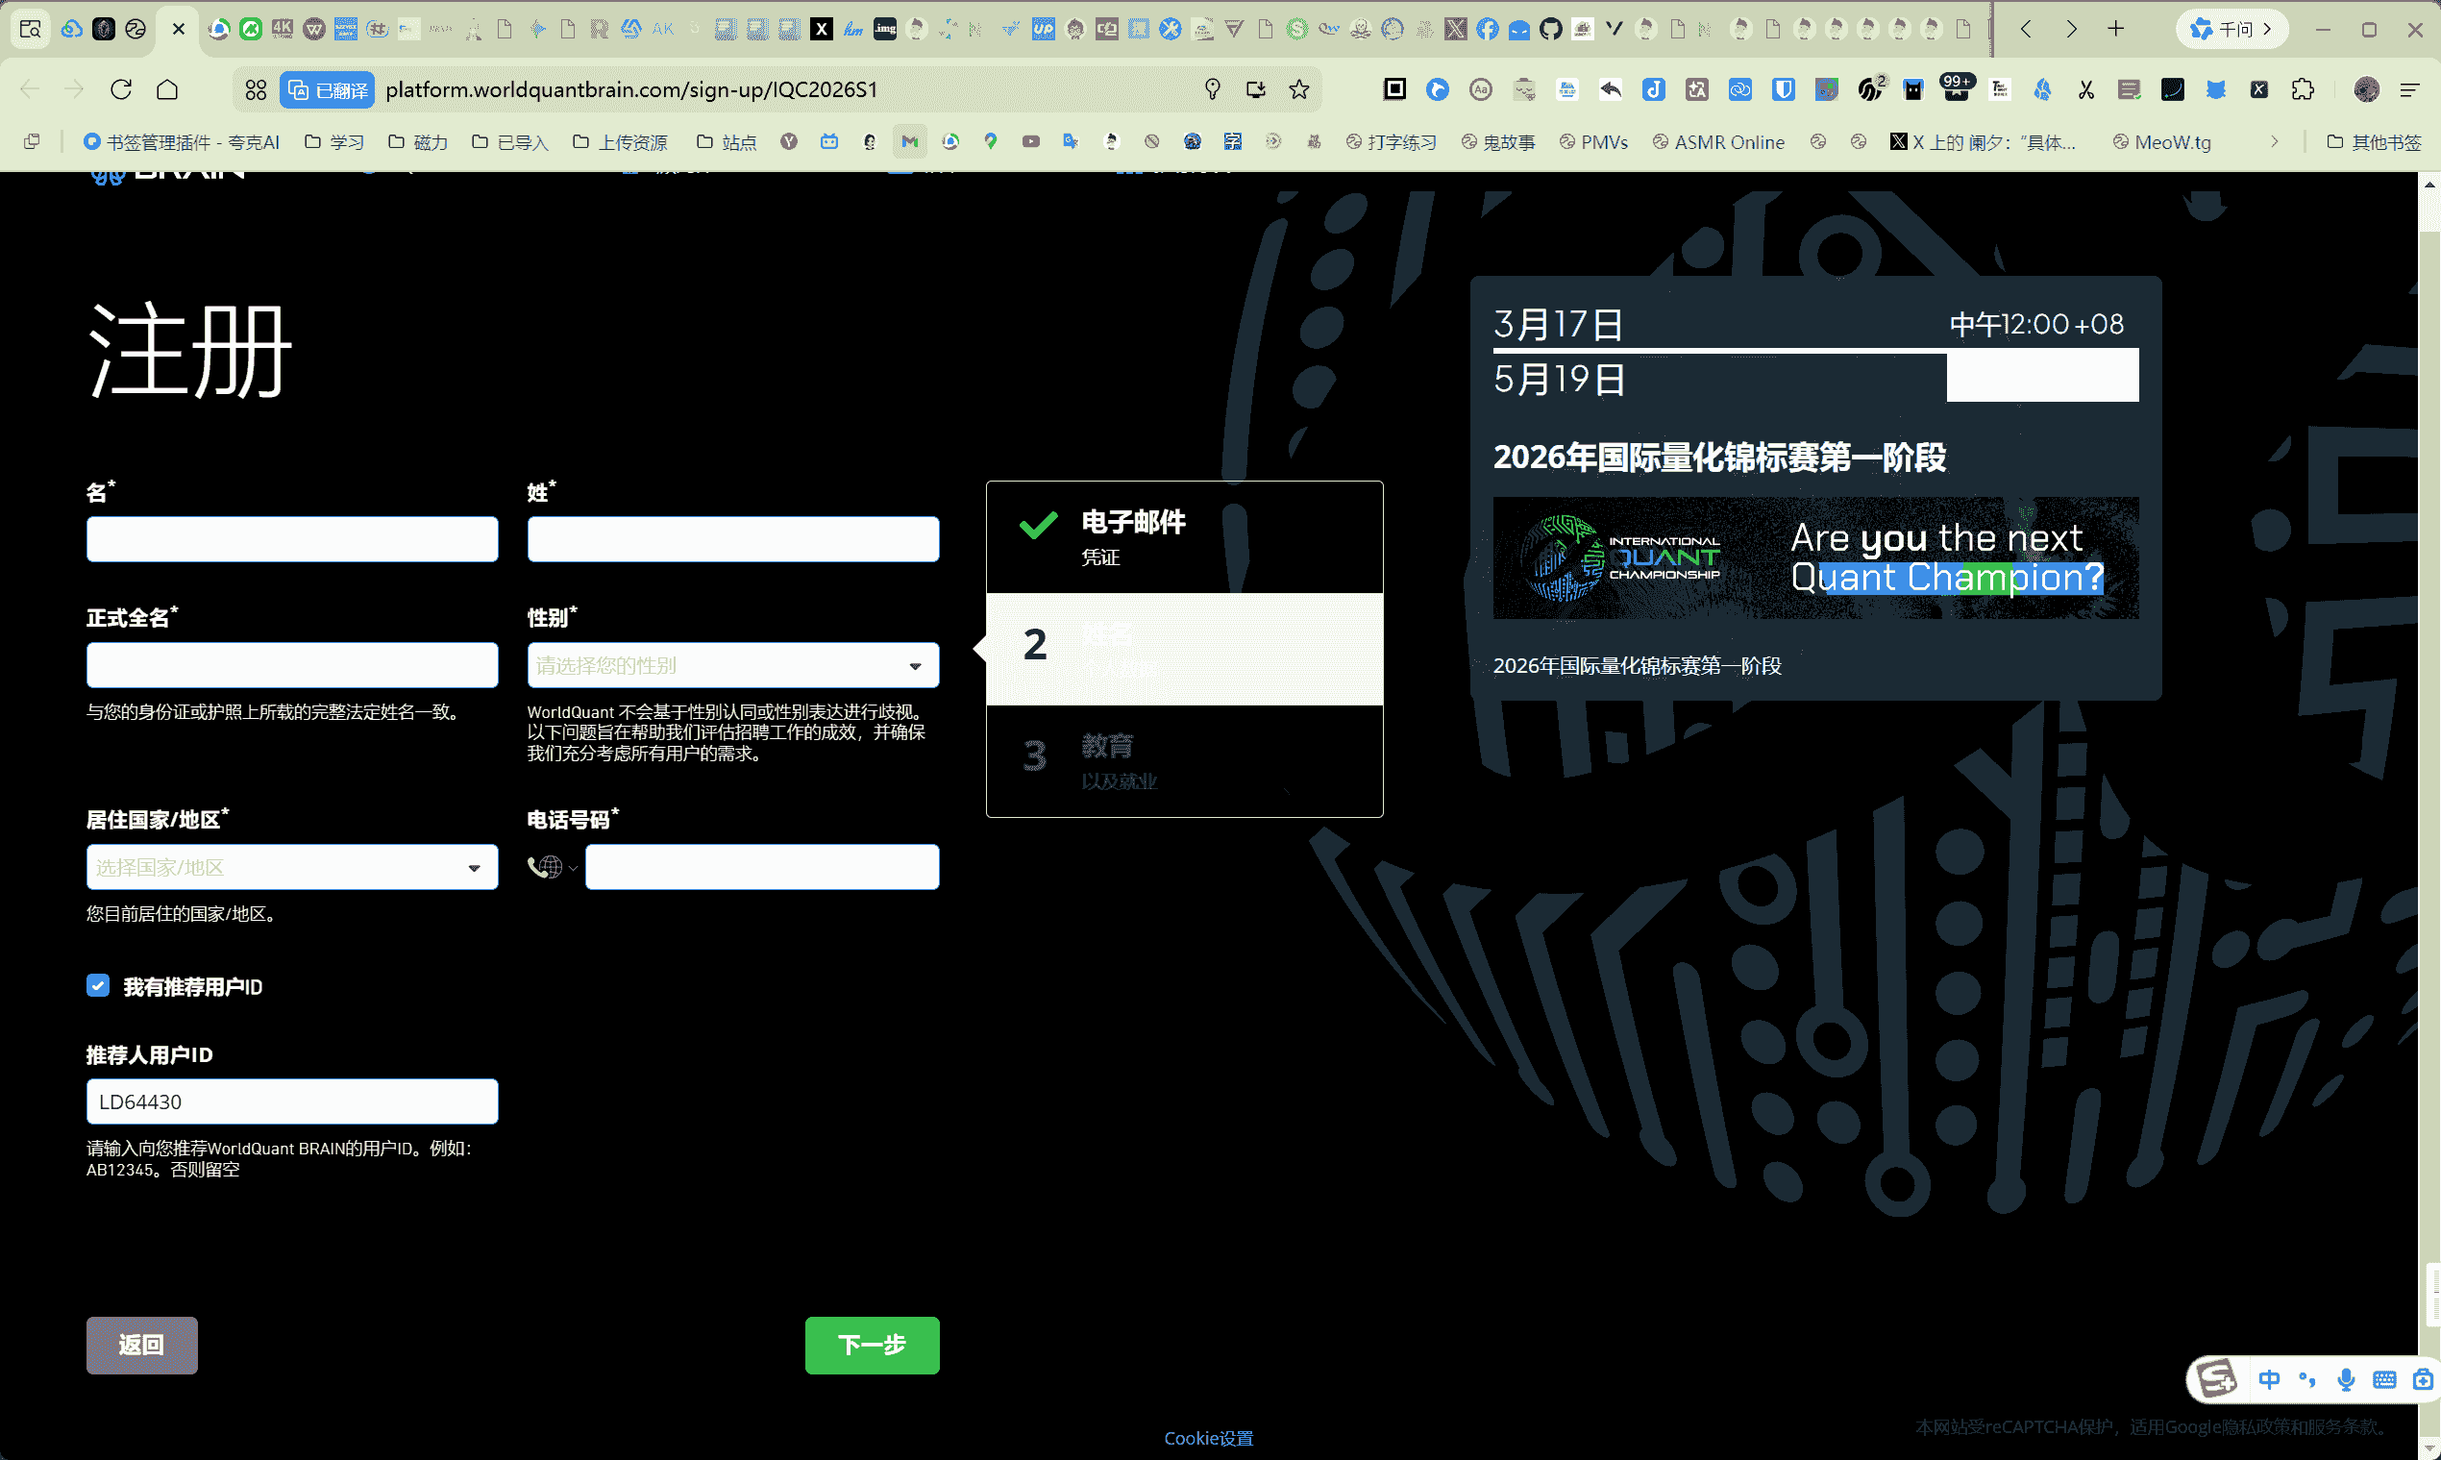Viewport: 2441px width, 1460px height.
Task: Open the Cookie设置 link
Action: pos(1209,1438)
